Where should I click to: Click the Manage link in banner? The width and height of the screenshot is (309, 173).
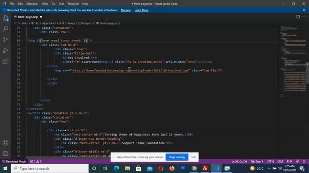[x=126, y=10]
